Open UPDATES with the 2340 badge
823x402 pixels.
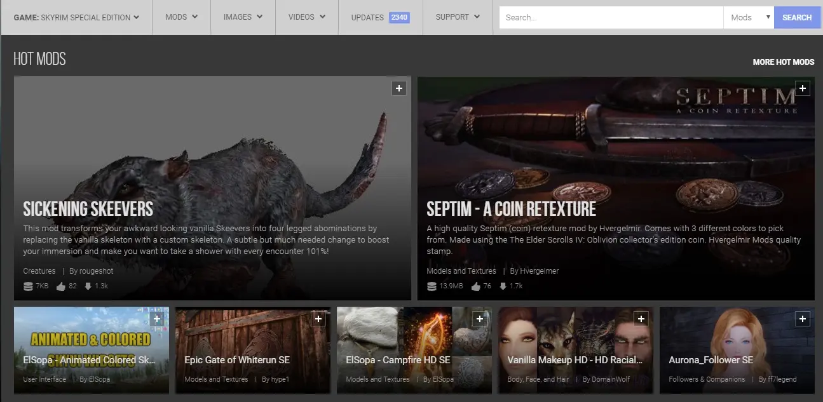[380, 17]
